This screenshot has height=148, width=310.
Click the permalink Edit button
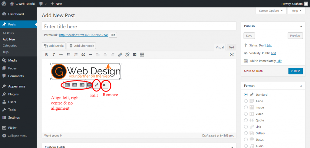click(x=113, y=35)
